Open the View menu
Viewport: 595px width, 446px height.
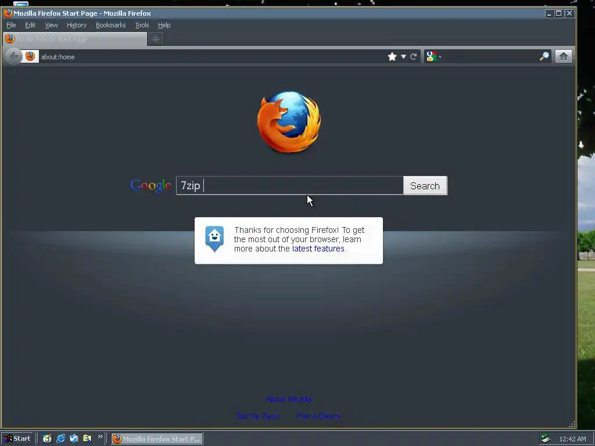coord(51,25)
